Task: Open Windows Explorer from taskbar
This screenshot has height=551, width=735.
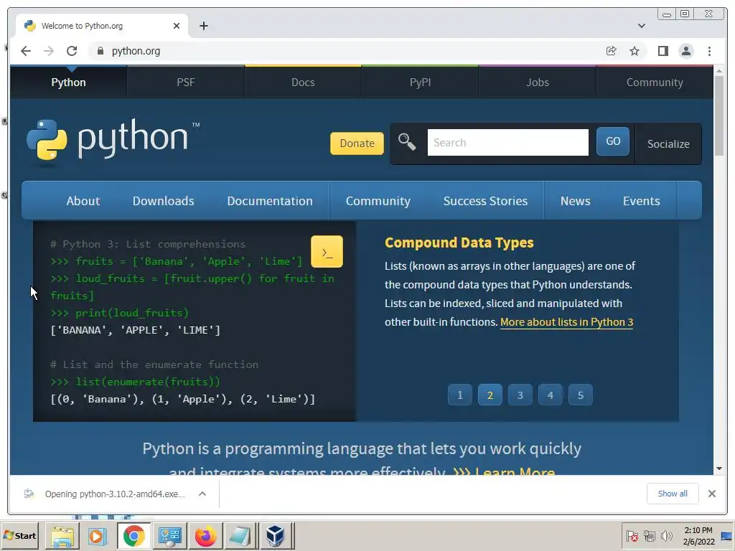Action: (62, 536)
